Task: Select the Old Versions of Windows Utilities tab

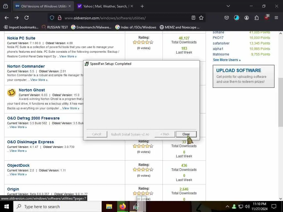Action: click(43, 6)
